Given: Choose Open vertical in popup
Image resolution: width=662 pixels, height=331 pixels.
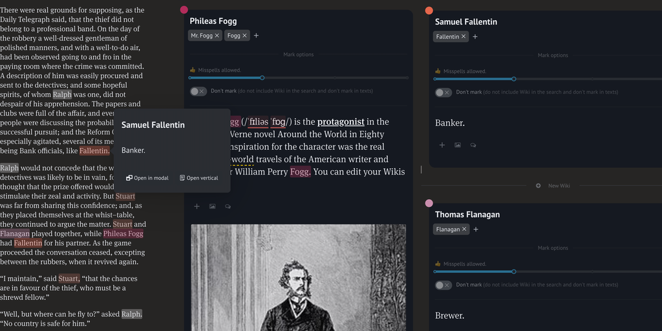Looking at the screenshot, I should click(x=198, y=178).
